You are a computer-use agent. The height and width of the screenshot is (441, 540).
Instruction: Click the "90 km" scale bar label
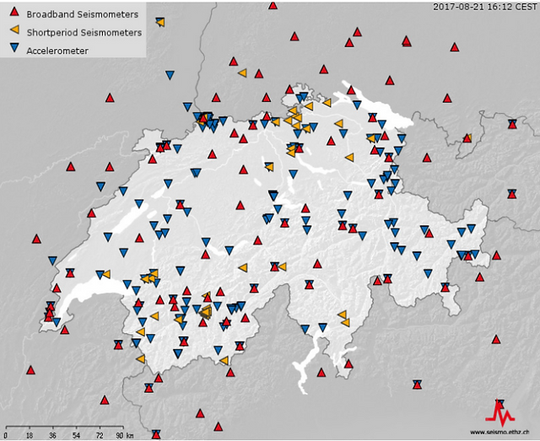coord(125,435)
